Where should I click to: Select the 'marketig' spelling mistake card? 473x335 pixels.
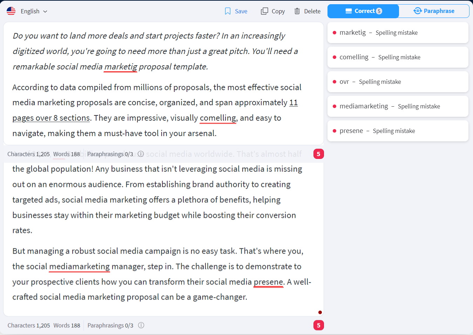[398, 33]
